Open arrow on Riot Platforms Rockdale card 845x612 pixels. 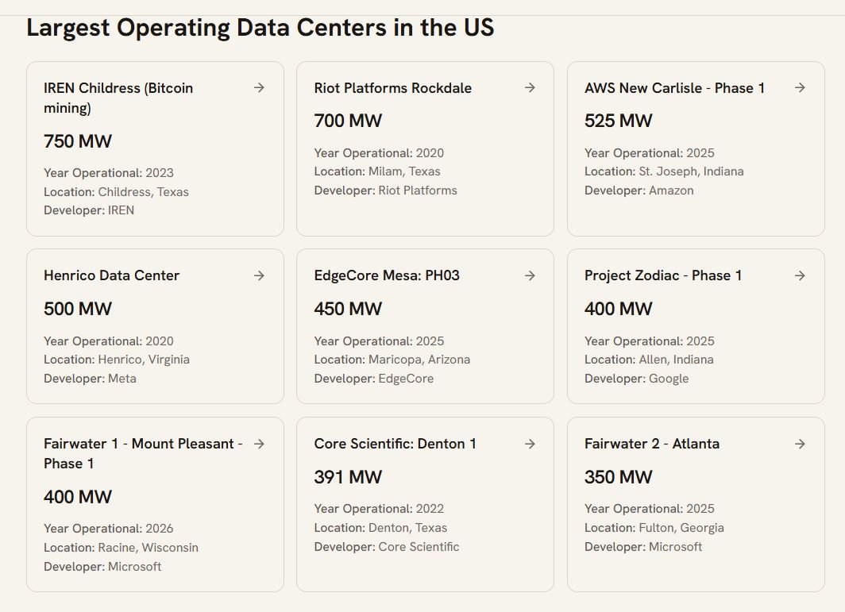[x=530, y=87]
